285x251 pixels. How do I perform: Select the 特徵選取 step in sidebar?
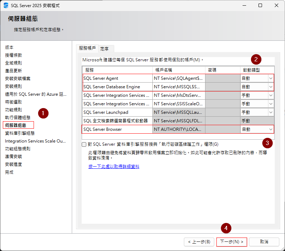coord(13,102)
